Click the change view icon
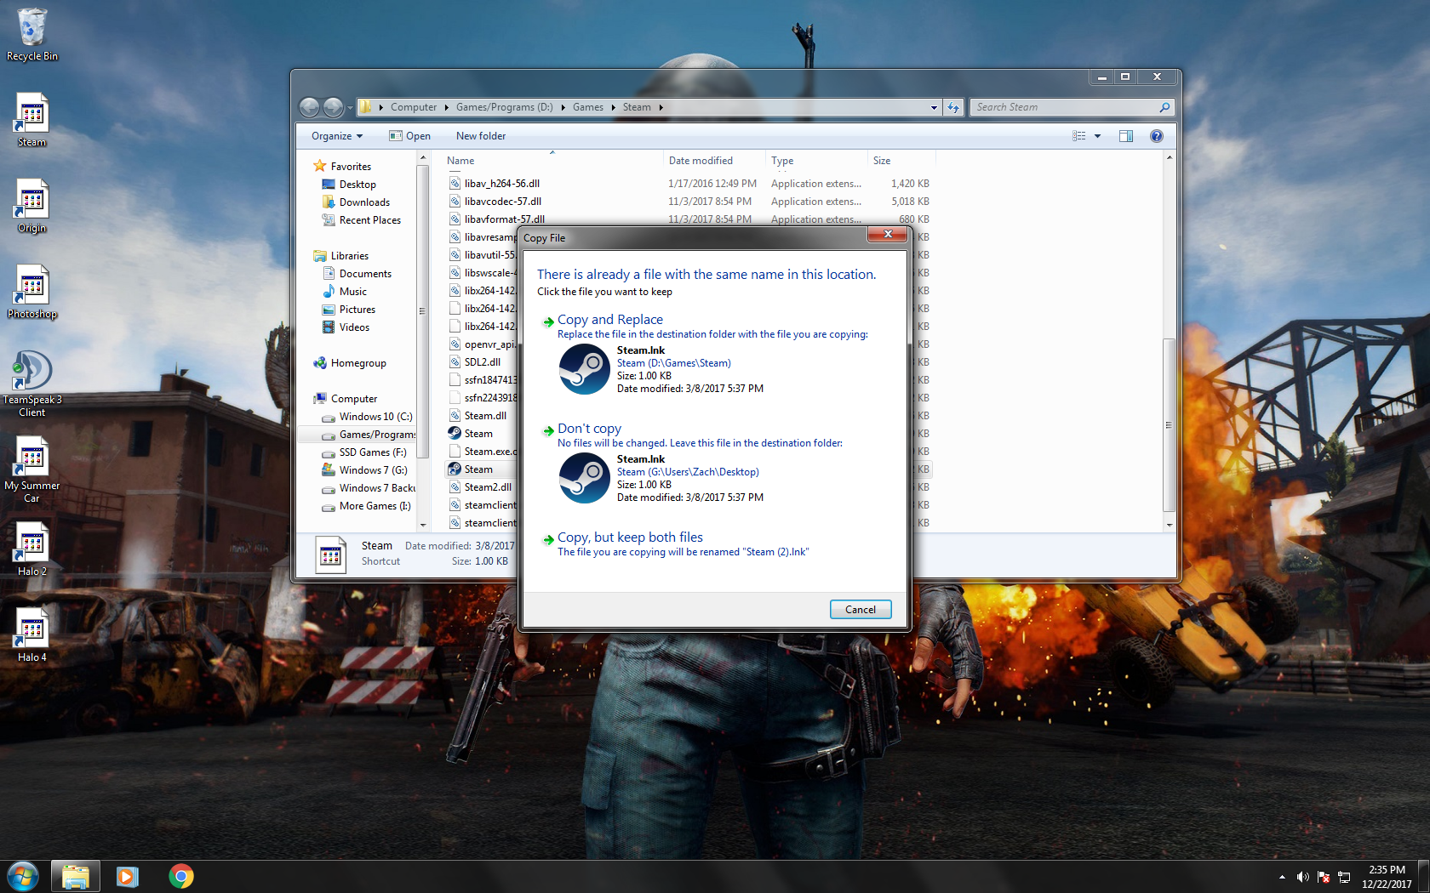This screenshot has height=893, width=1430. tap(1079, 136)
